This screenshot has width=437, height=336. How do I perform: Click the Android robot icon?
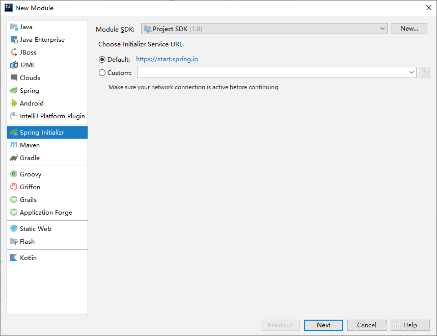pos(14,104)
